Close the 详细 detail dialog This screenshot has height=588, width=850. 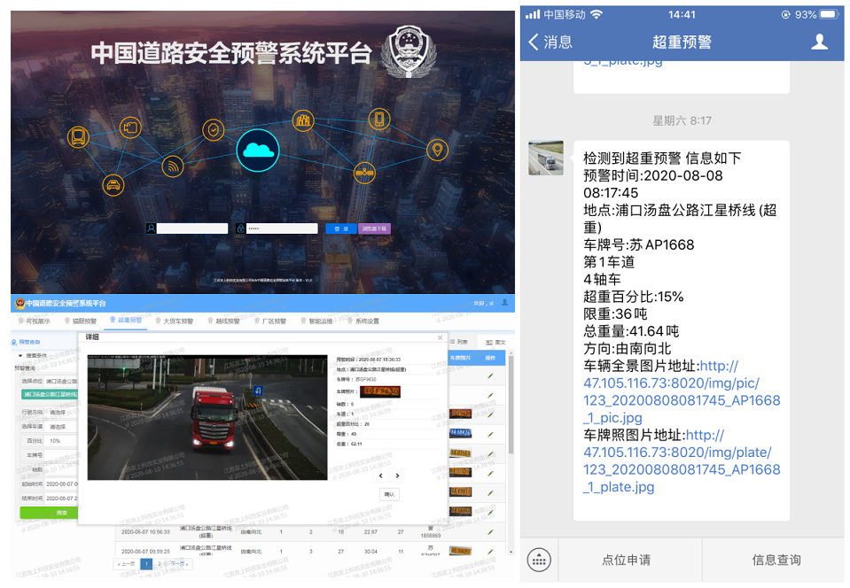pyautogui.click(x=441, y=337)
